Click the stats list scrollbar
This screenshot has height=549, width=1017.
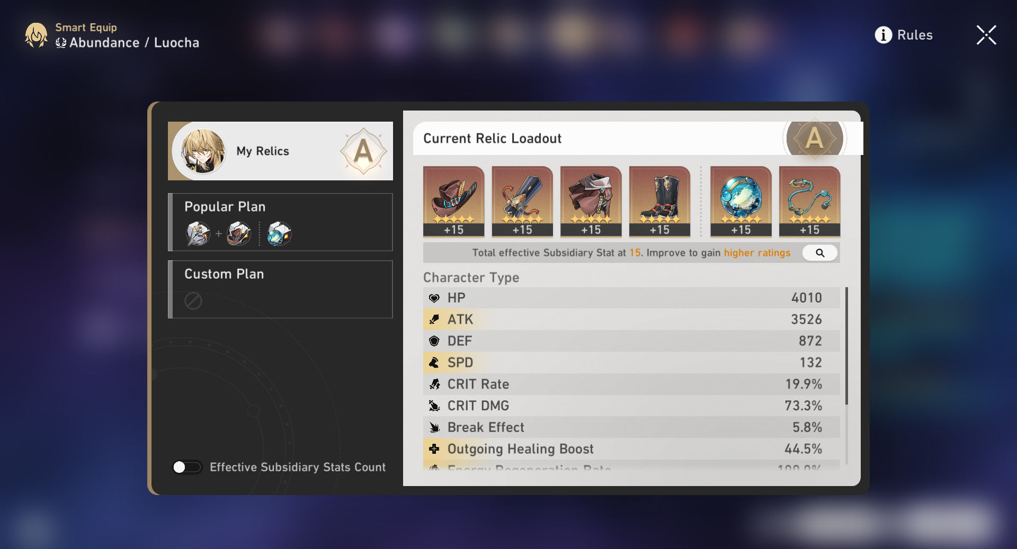[x=846, y=346]
